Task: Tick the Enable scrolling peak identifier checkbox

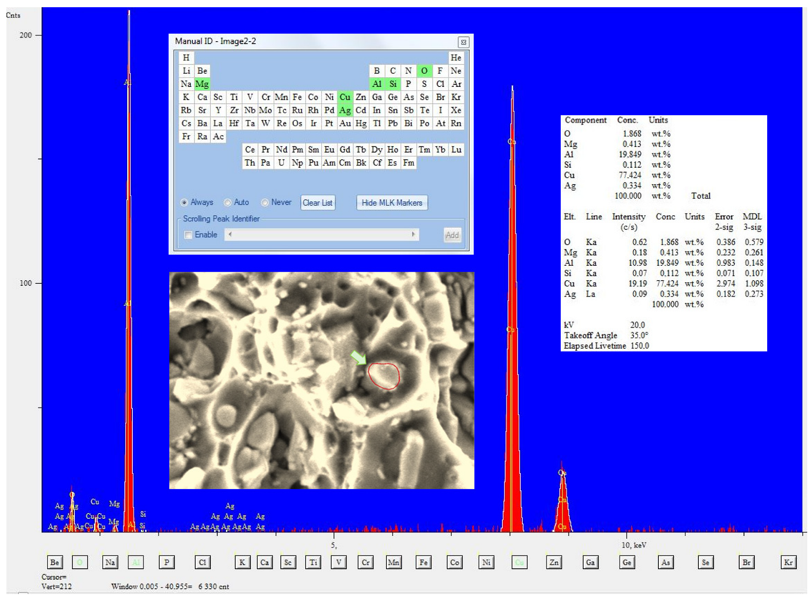Action: 188,235
